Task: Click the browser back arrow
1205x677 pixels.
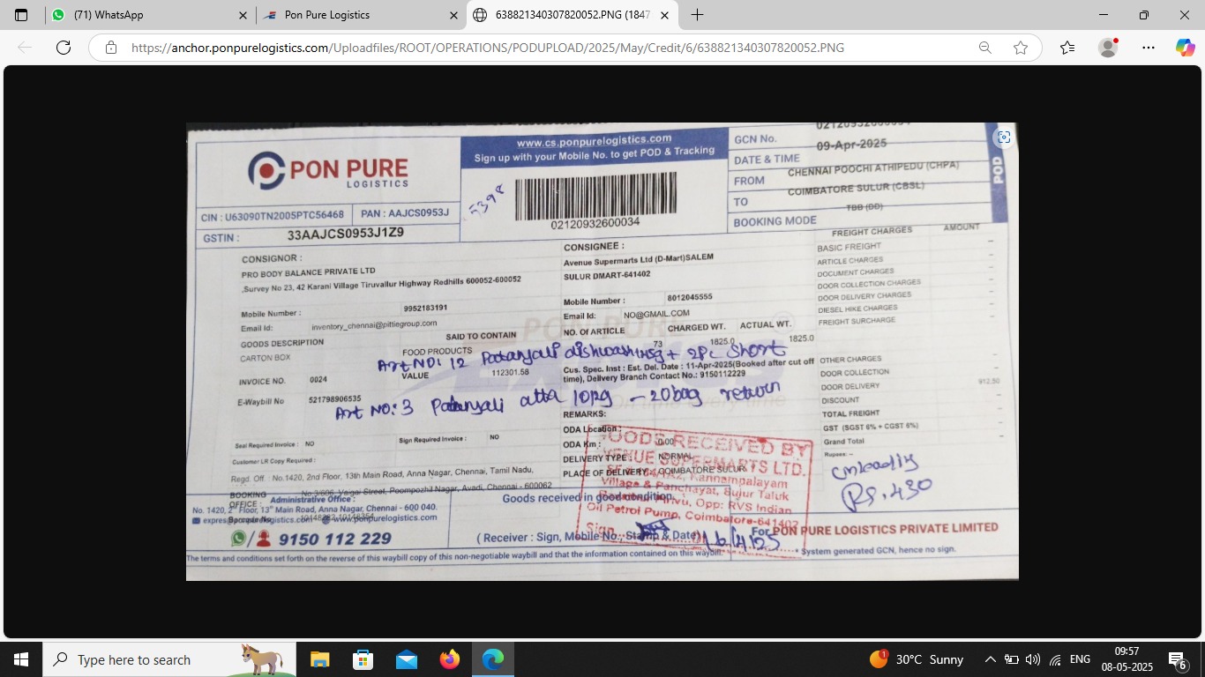Action: (x=25, y=48)
